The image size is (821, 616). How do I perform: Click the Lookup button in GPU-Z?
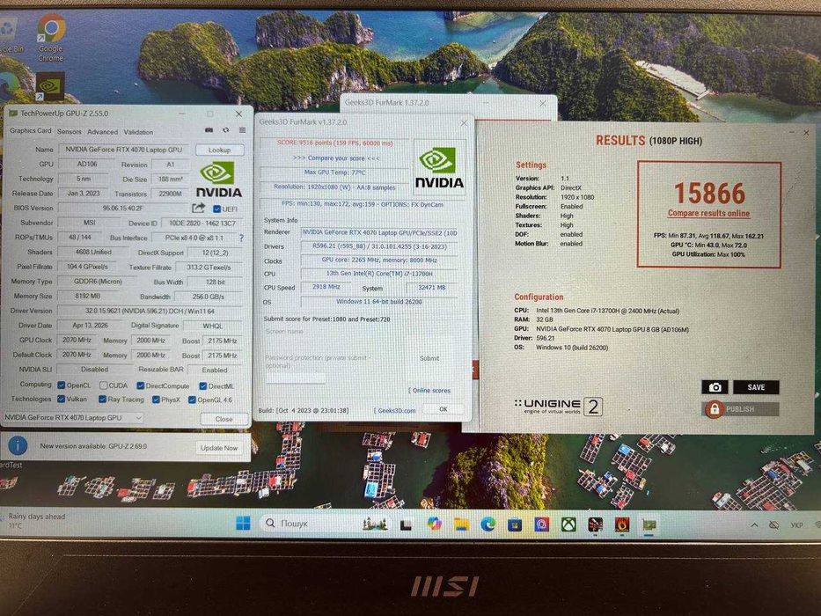[x=219, y=150]
